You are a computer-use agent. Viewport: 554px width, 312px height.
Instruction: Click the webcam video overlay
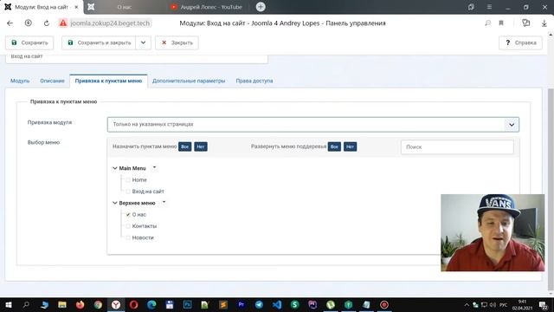[493, 233]
